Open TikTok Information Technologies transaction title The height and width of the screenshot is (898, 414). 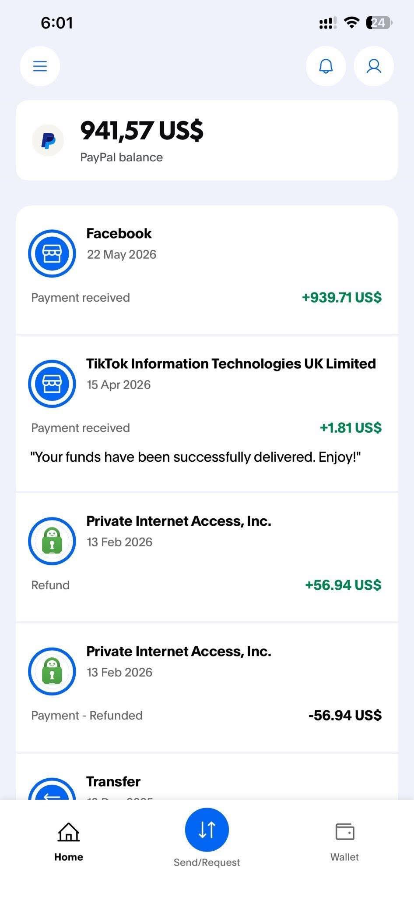pyautogui.click(x=231, y=363)
